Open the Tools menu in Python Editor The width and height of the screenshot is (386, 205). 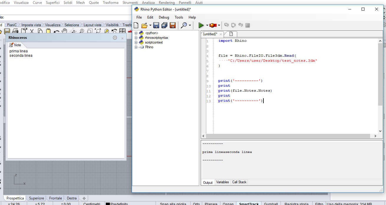point(179,17)
